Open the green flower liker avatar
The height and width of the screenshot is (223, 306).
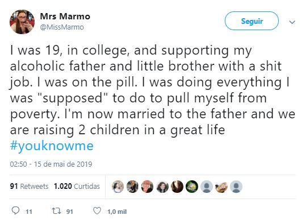pos(192,187)
